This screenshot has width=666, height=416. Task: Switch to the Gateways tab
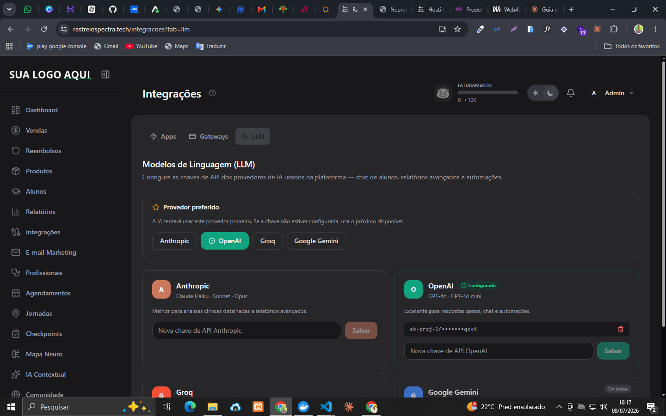click(209, 136)
